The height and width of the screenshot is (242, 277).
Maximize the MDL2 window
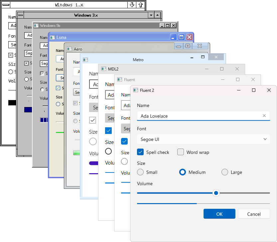point(222,69)
